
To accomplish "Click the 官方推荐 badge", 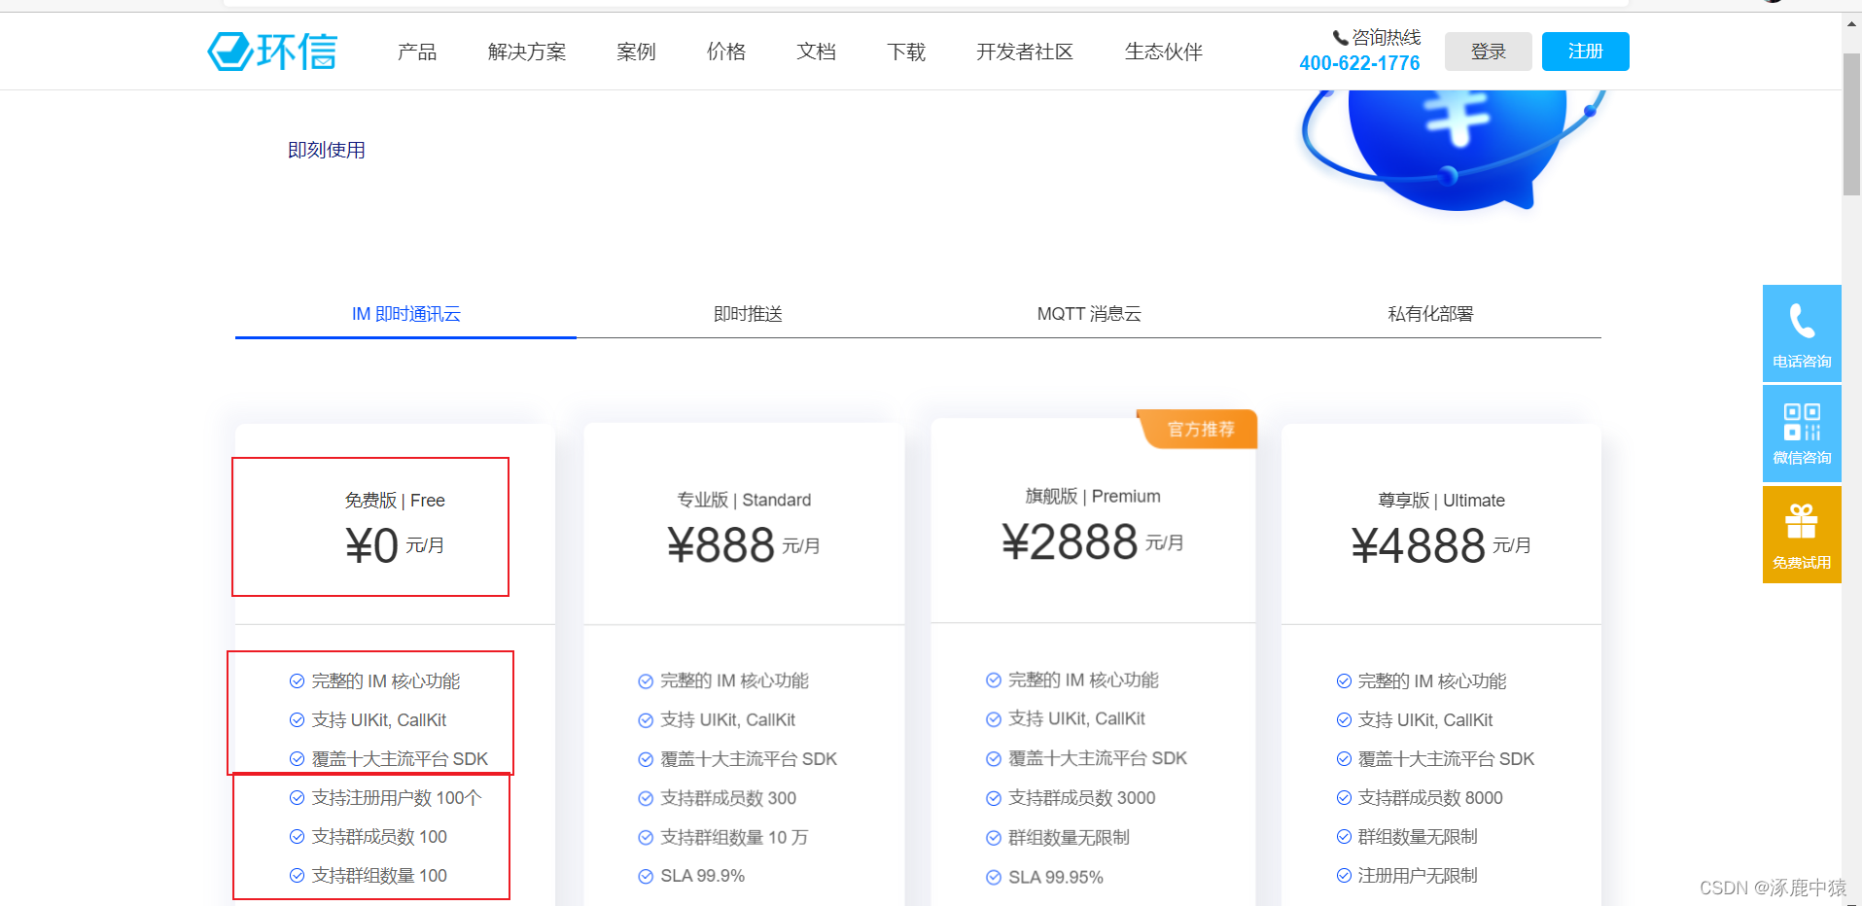I will tap(1198, 429).
